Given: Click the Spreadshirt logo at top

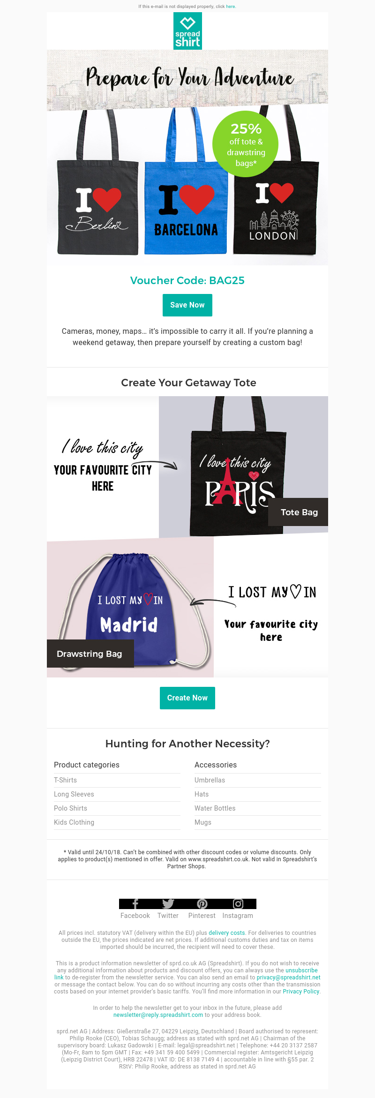Looking at the screenshot, I should click(x=187, y=31).
